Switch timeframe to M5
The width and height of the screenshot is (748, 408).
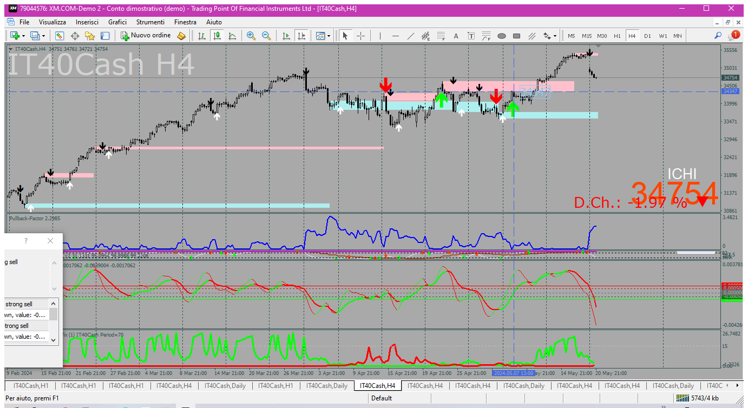[572, 36]
